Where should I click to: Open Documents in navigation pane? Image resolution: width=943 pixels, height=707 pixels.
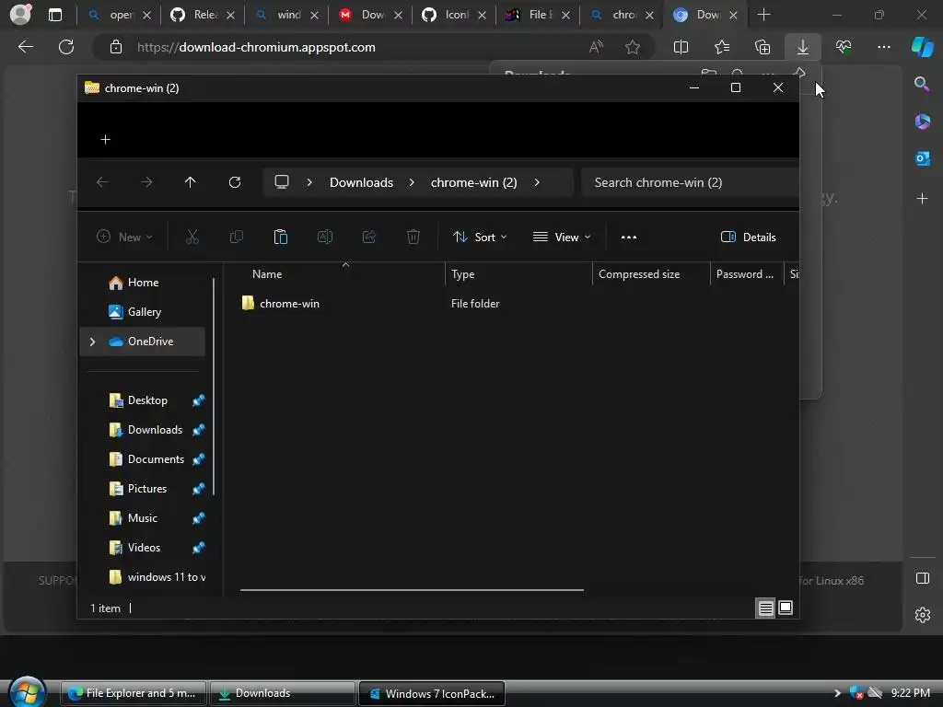click(156, 459)
